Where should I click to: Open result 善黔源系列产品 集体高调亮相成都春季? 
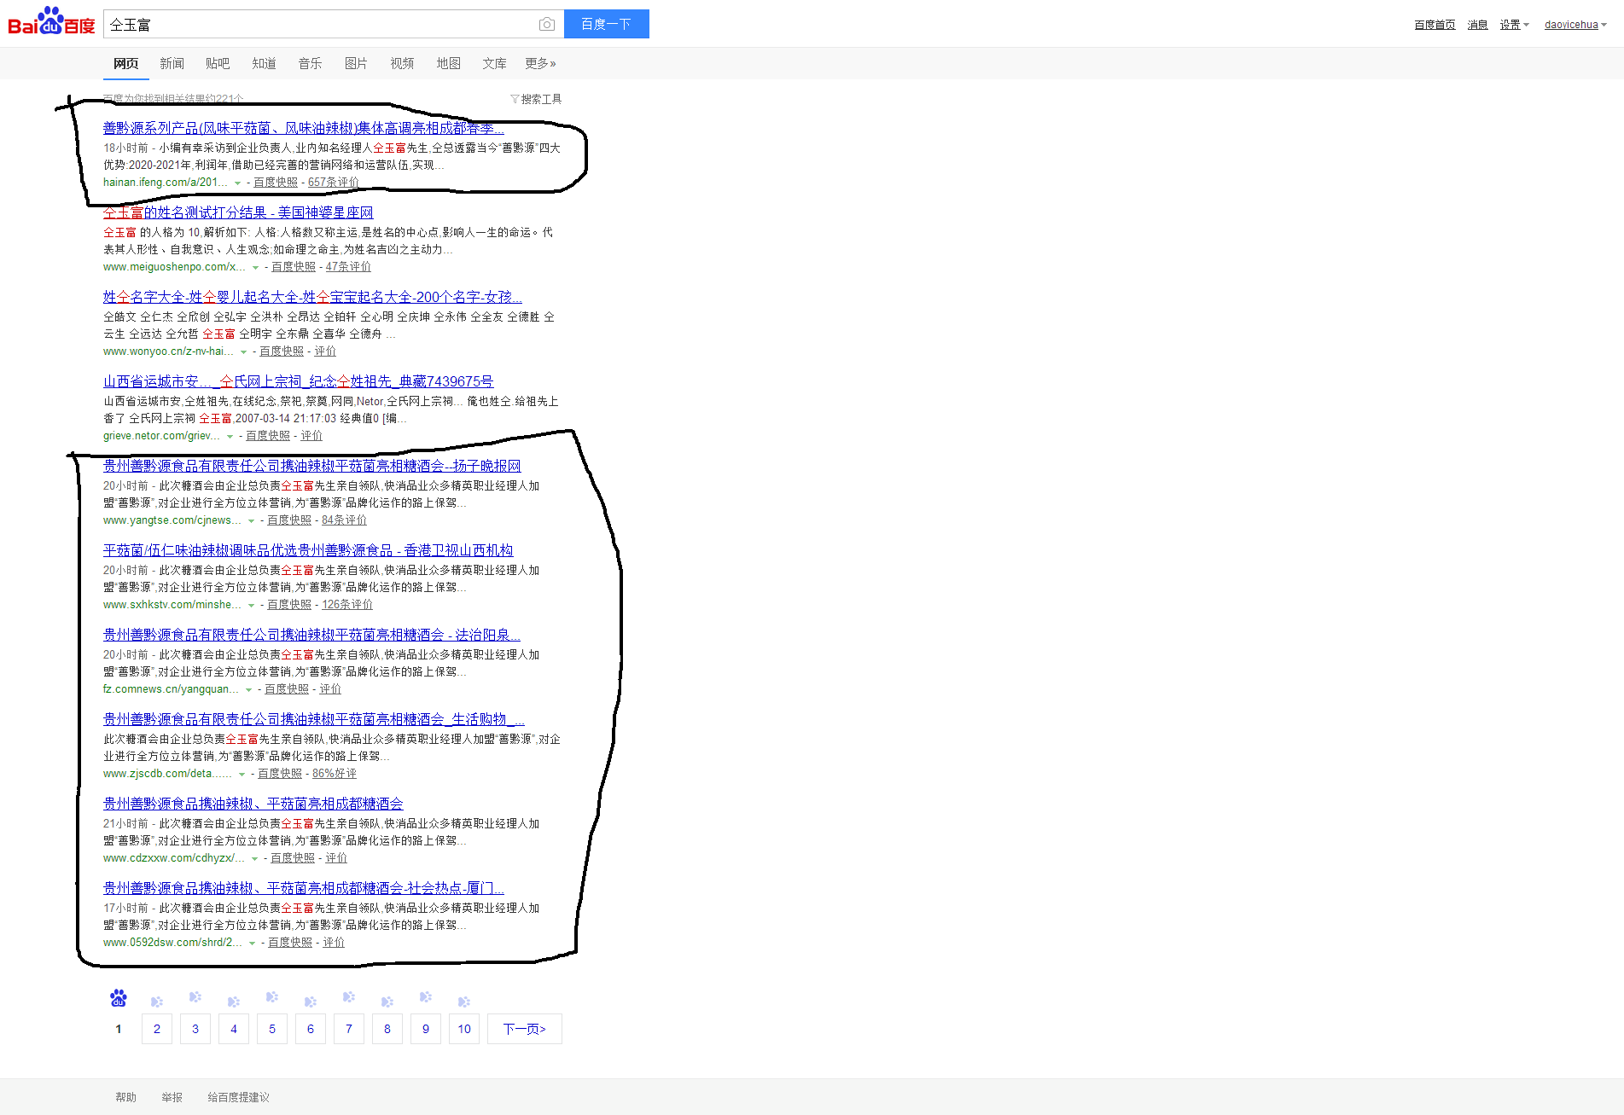pos(303,128)
